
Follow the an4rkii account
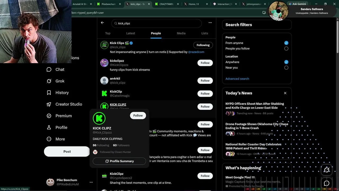tap(205, 81)
